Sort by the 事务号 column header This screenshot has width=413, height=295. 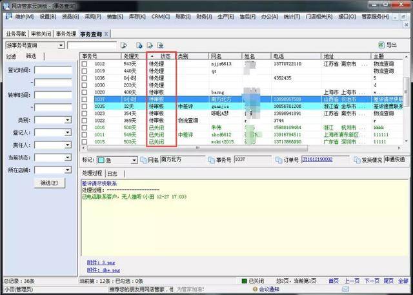point(100,56)
